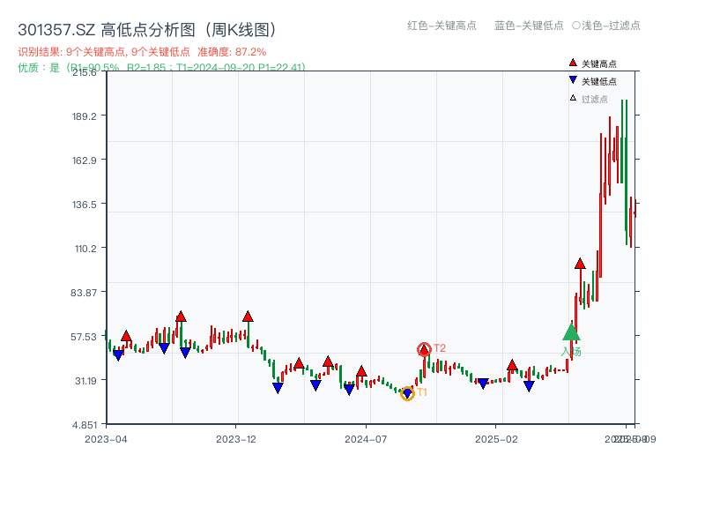Select key low marker in January 2025
Image resolution: width=705 pixels, height=529 pixels.
(483, 384)
